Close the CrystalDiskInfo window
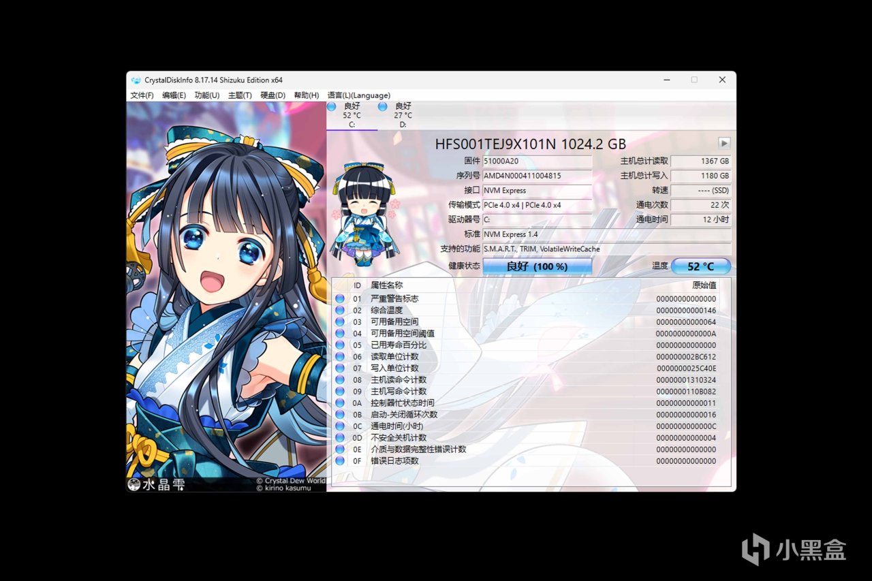Viewport: 872px width, 581px height. coord(722,80)
